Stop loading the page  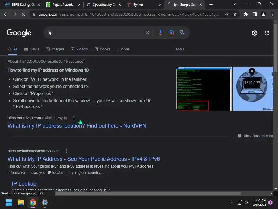(x=23, y=14)
